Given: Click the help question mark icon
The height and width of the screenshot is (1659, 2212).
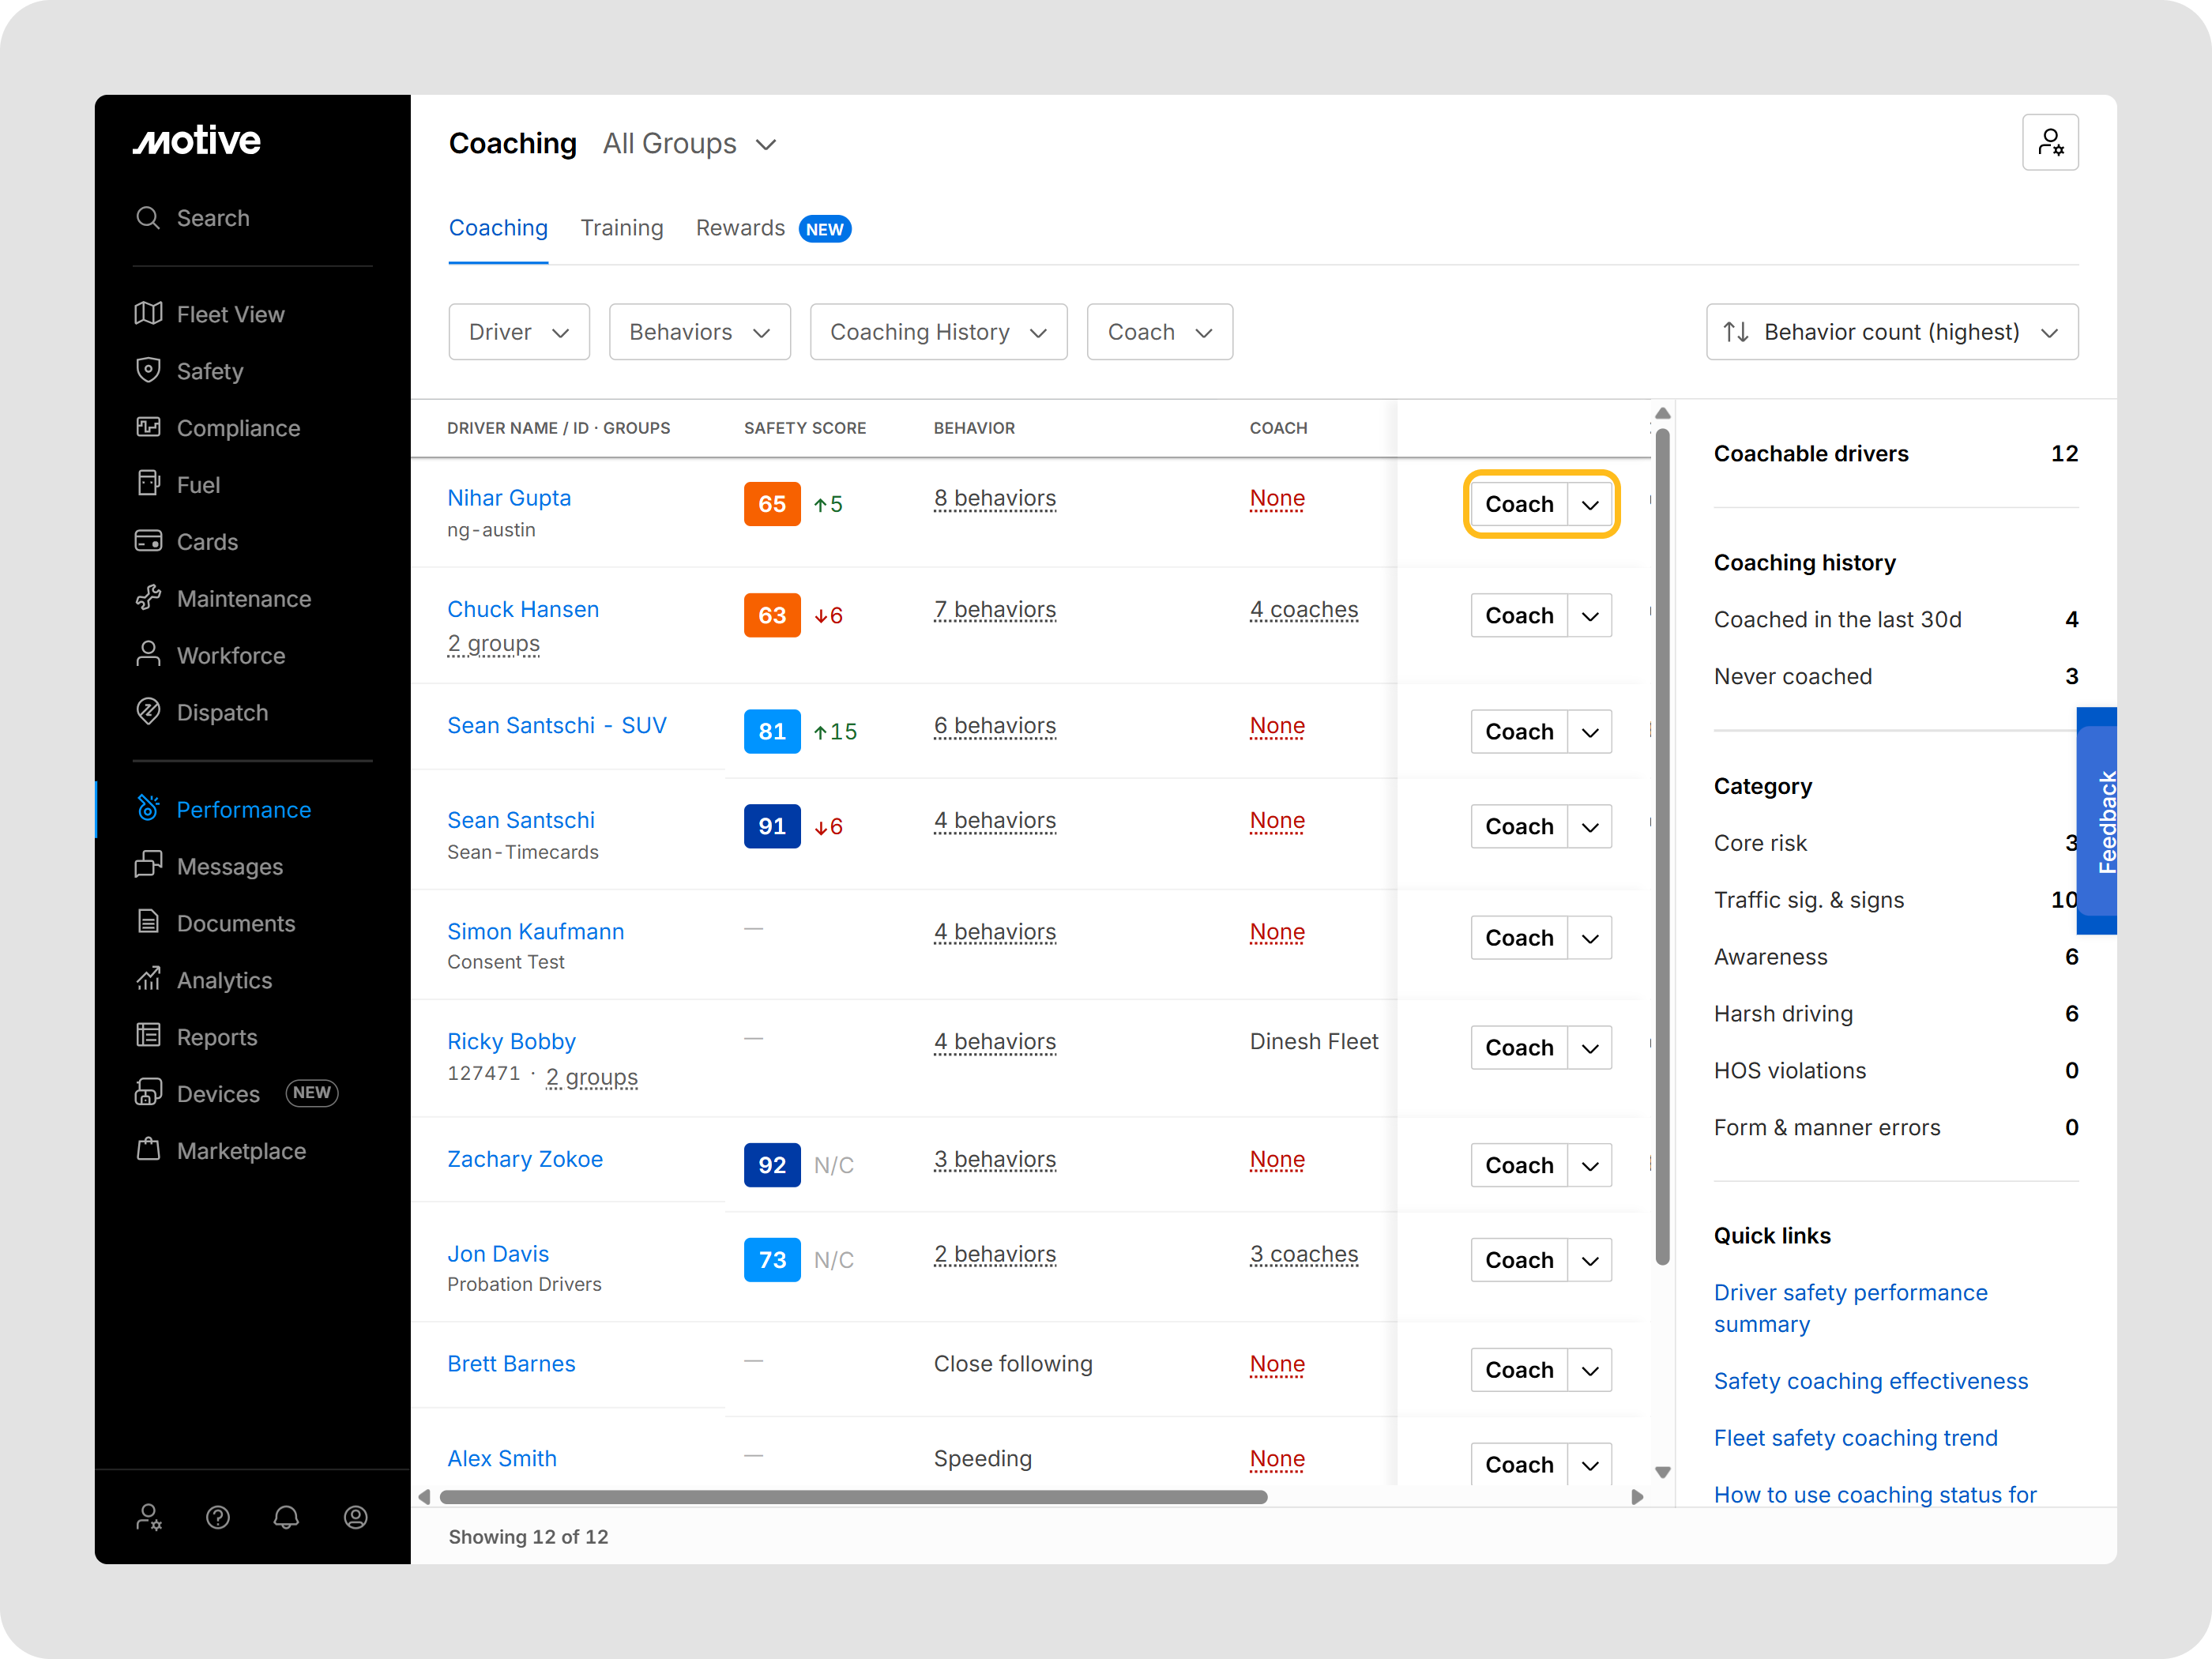Looking at the screenshot, I should [x=218, y=1518].
